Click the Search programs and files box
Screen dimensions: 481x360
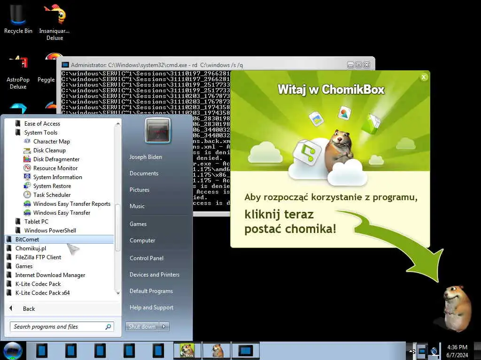(x=62, y=327)
